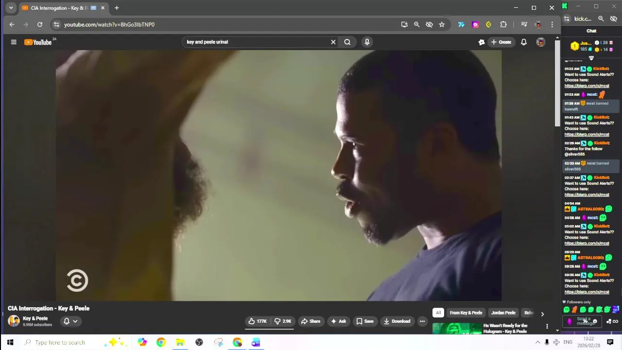Open YouTube account avatar menu

pyautogui.click(x=540, y=42)
